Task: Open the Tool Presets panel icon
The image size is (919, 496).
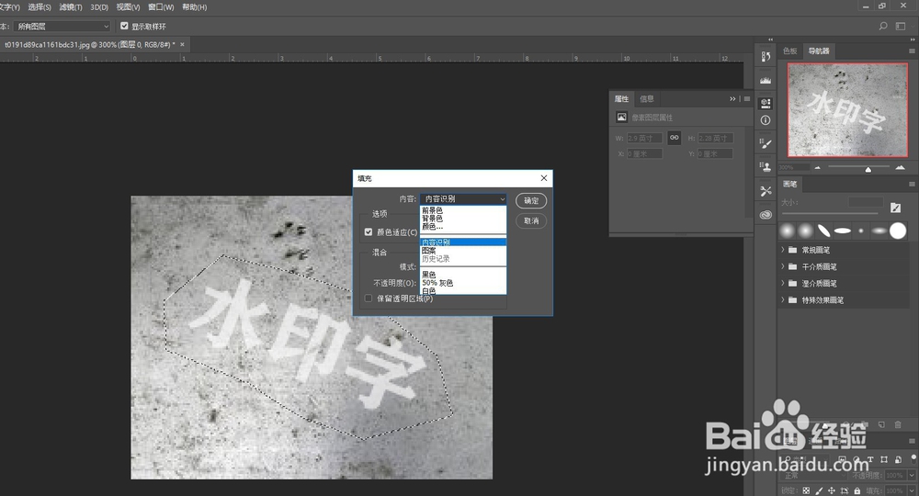Action: coord(766,191)
